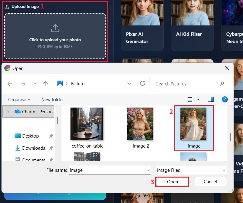243x203 pixels.
Task: Click the Back arrow in Open dialog
Action: pyautogui.click(x=10, y=84)
